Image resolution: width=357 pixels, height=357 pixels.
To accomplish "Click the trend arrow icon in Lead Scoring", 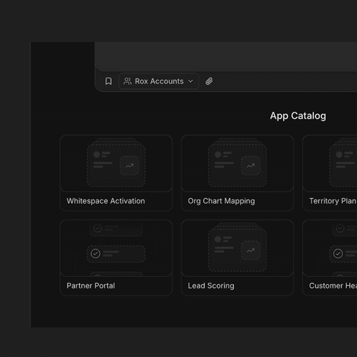I will coord(251,250).
